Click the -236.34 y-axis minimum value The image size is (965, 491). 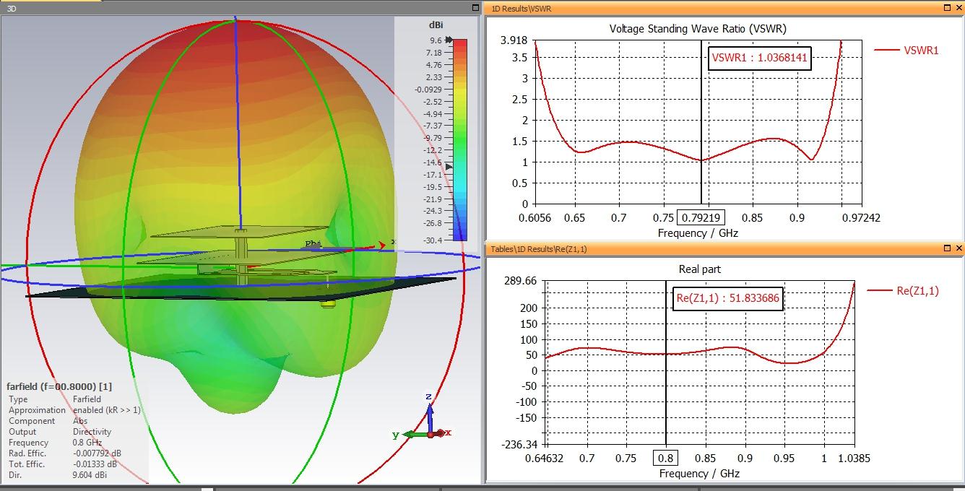pos(519,445)
